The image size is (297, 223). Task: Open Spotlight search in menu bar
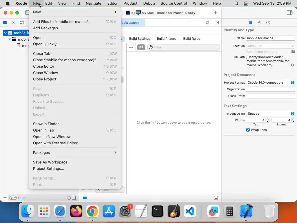(236, 3)
